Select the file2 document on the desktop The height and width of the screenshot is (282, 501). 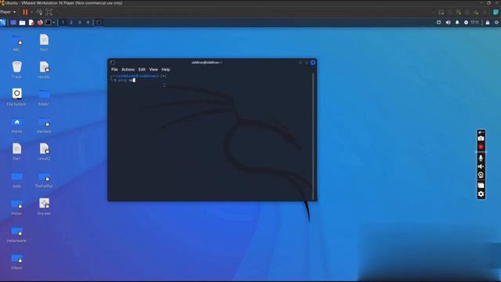44,44
